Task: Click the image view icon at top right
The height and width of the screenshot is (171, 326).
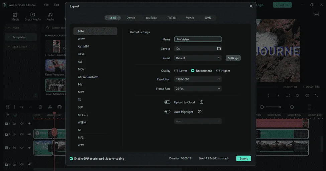Action: [x=317, y=14]
